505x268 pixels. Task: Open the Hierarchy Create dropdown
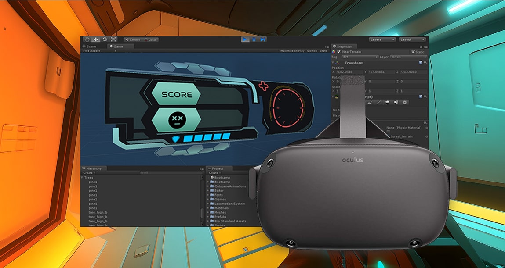(x=89, y=173)
